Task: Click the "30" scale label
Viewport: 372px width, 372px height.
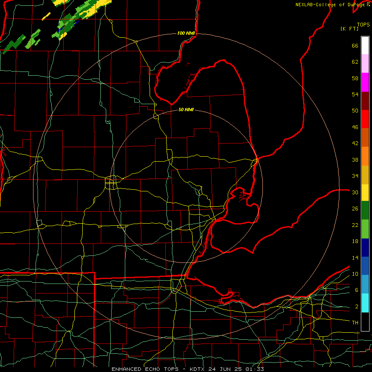Action: (355, 192)
